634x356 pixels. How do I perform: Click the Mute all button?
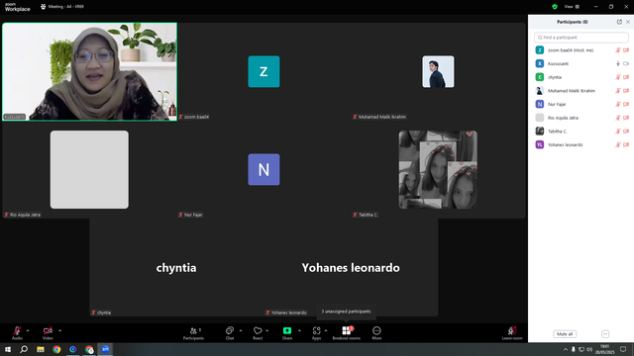pos(565,334)
